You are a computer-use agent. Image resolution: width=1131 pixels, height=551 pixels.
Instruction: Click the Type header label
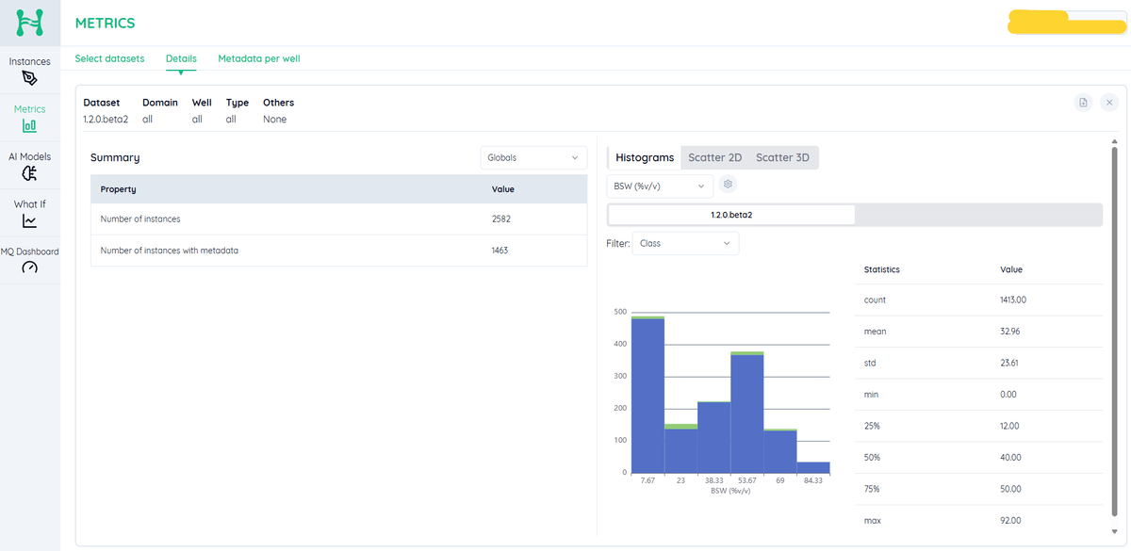[x=238, y=103]
